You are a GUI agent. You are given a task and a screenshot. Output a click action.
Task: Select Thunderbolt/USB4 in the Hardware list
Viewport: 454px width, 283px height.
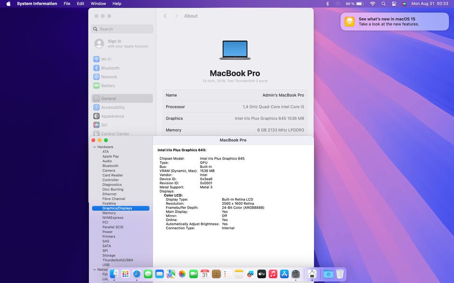tap(118, 260)
